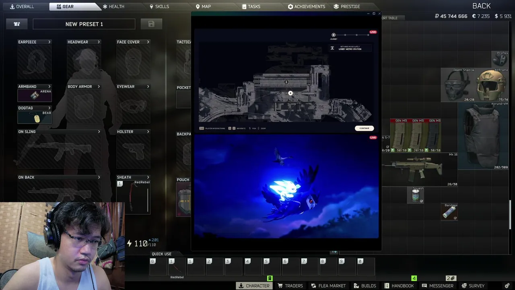Open the Prestige tab
The width and height of the screenshot is (515, 290).
click(x=347, y=6)
